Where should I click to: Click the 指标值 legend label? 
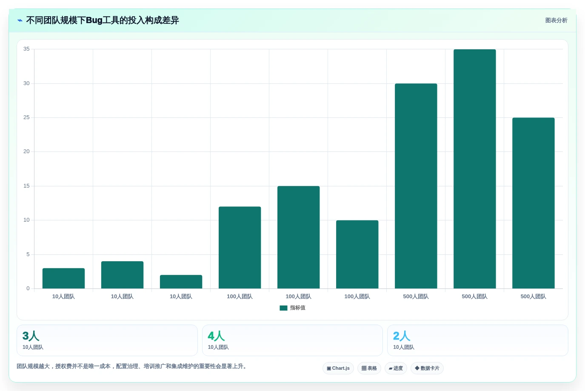pos(297,308)
